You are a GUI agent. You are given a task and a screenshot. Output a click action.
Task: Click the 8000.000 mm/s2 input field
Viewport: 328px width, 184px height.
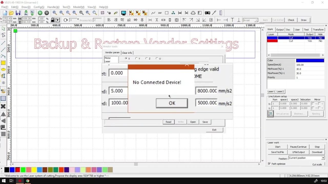tap(207, 91)
